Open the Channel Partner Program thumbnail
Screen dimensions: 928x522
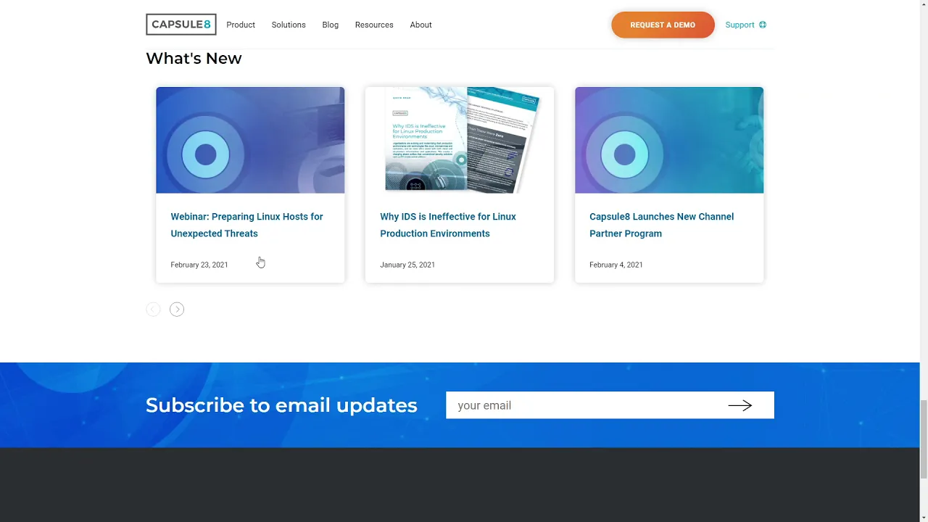(x=669, y=140)
